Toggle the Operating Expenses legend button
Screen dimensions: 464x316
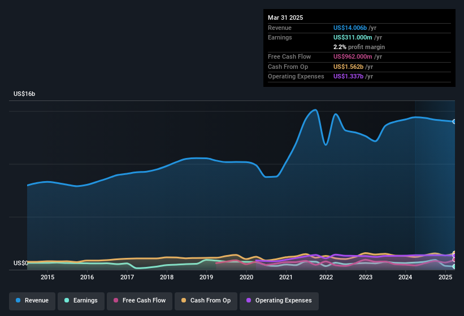(279, 301)
